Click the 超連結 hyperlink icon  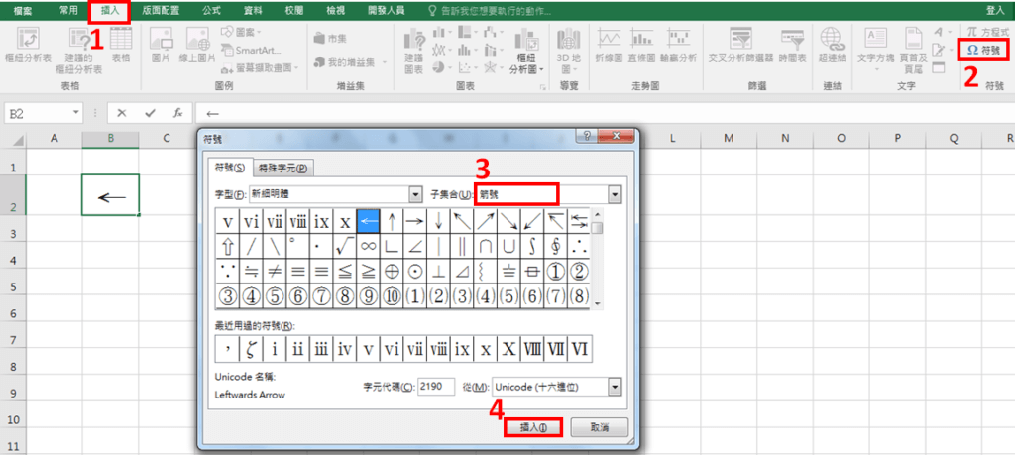(x=831, y=46)
